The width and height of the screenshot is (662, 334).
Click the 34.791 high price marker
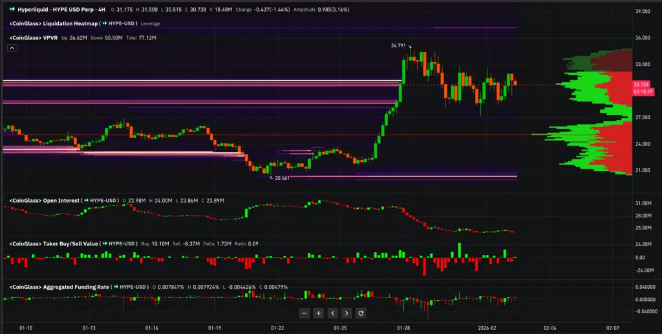399,46
